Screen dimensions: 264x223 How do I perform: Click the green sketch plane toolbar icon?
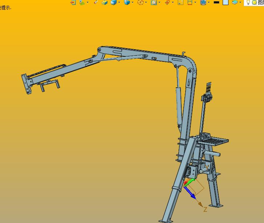(x=82, y=2)
